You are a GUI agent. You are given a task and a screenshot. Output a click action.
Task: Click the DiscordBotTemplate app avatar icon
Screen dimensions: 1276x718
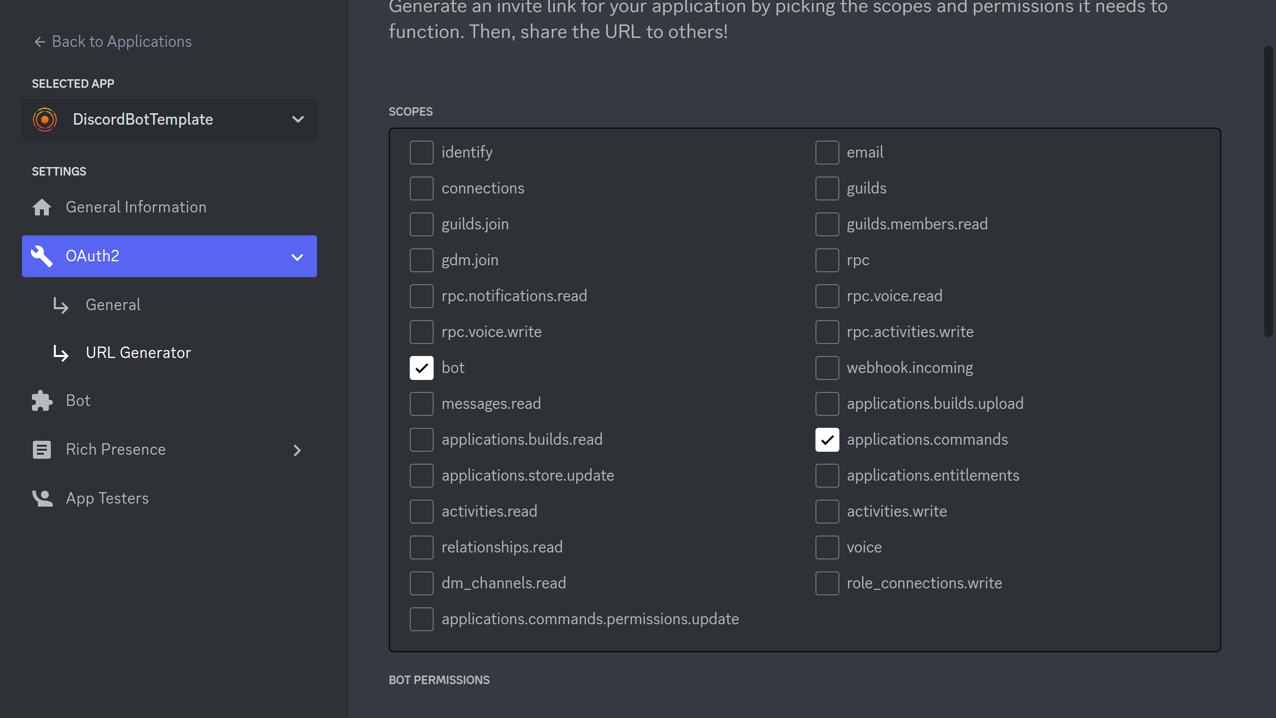coord(45,120)
